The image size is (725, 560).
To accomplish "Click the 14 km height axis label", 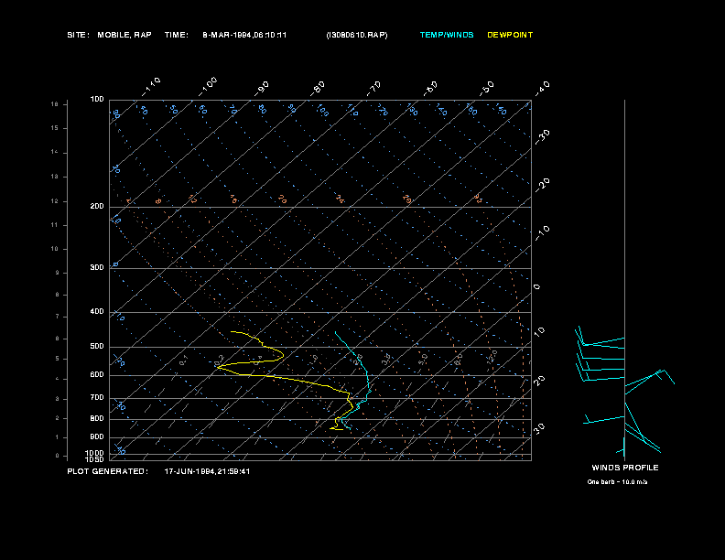I will pyautogui.click(x=55, y=152).
